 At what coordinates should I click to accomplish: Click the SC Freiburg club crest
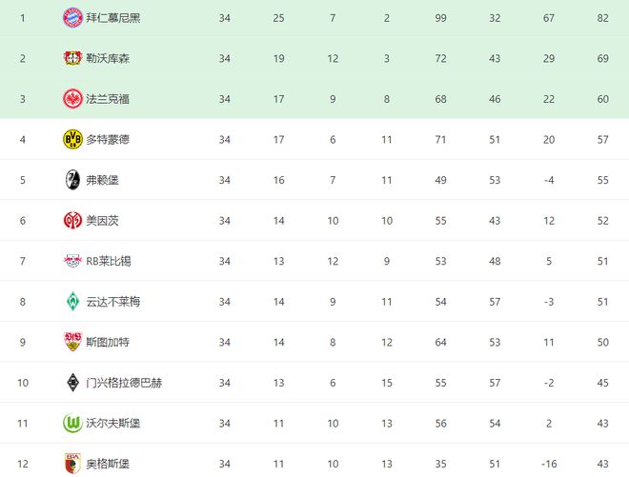click(72, 180)
